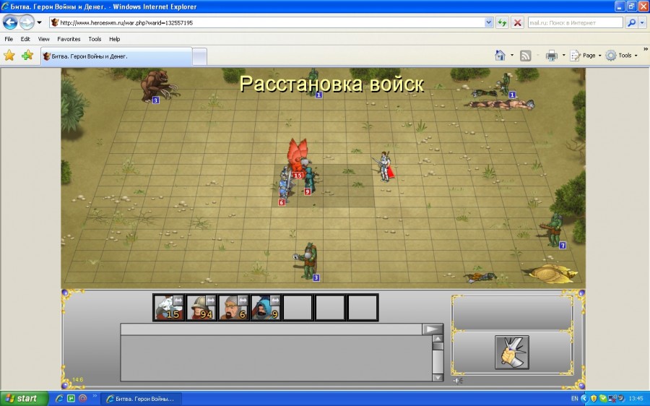Click the Битва taskbar window button
The image size is (650, 406).
click(141, 399)
